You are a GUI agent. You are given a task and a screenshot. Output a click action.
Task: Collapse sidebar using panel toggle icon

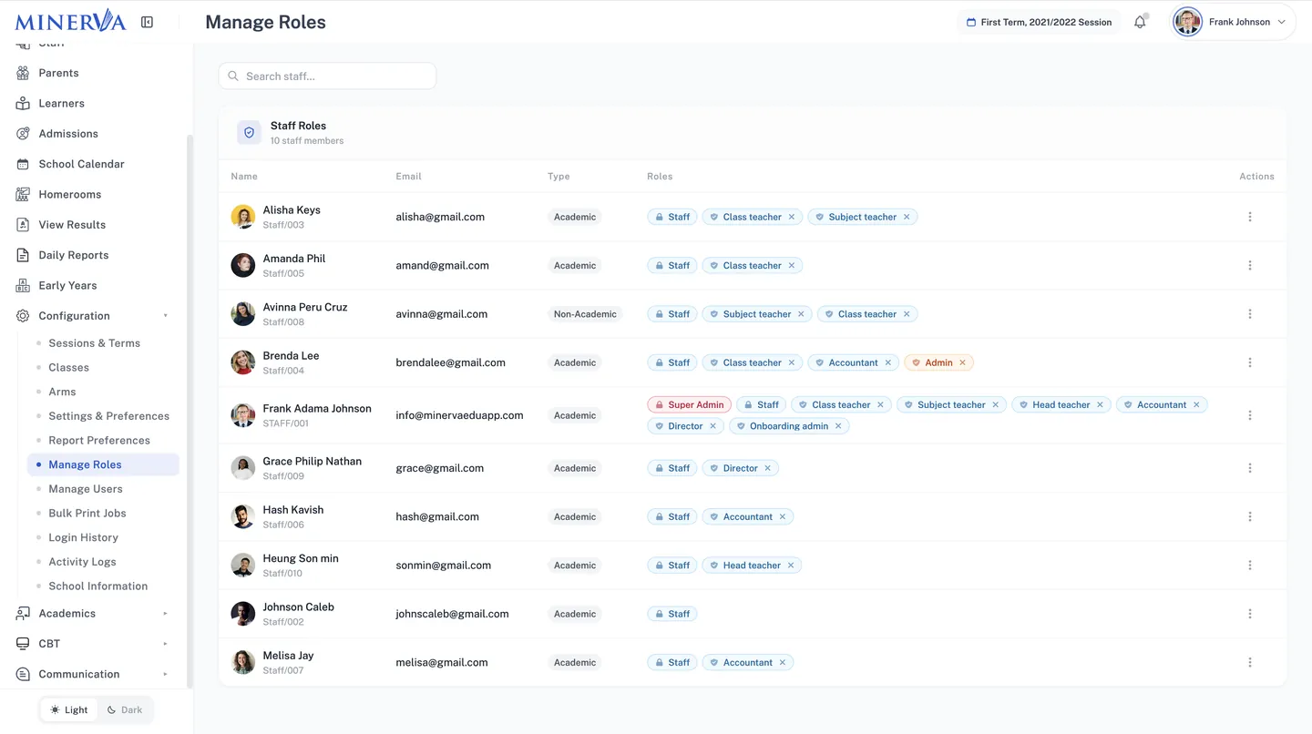(147, 22)
